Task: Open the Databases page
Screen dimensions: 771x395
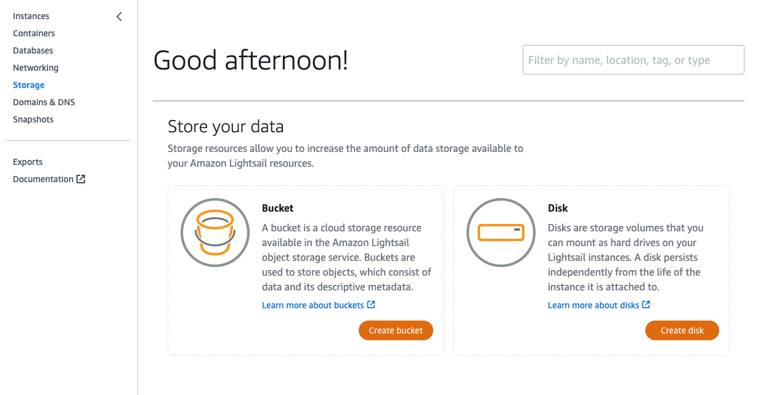Action: (33, 50)
